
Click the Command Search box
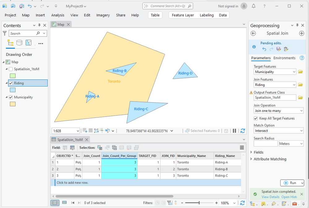[x=168, y=6]
